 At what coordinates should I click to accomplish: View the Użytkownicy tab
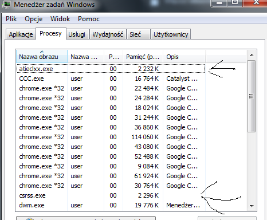(x=171, y=34)
